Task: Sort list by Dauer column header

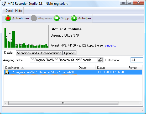Action: [x=86, y=68]
